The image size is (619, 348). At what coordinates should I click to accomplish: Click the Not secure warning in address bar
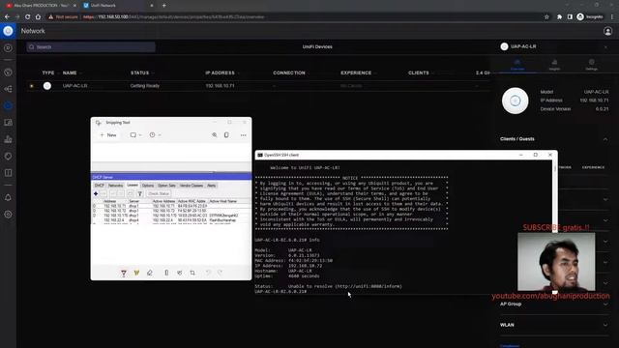[63, 17]
